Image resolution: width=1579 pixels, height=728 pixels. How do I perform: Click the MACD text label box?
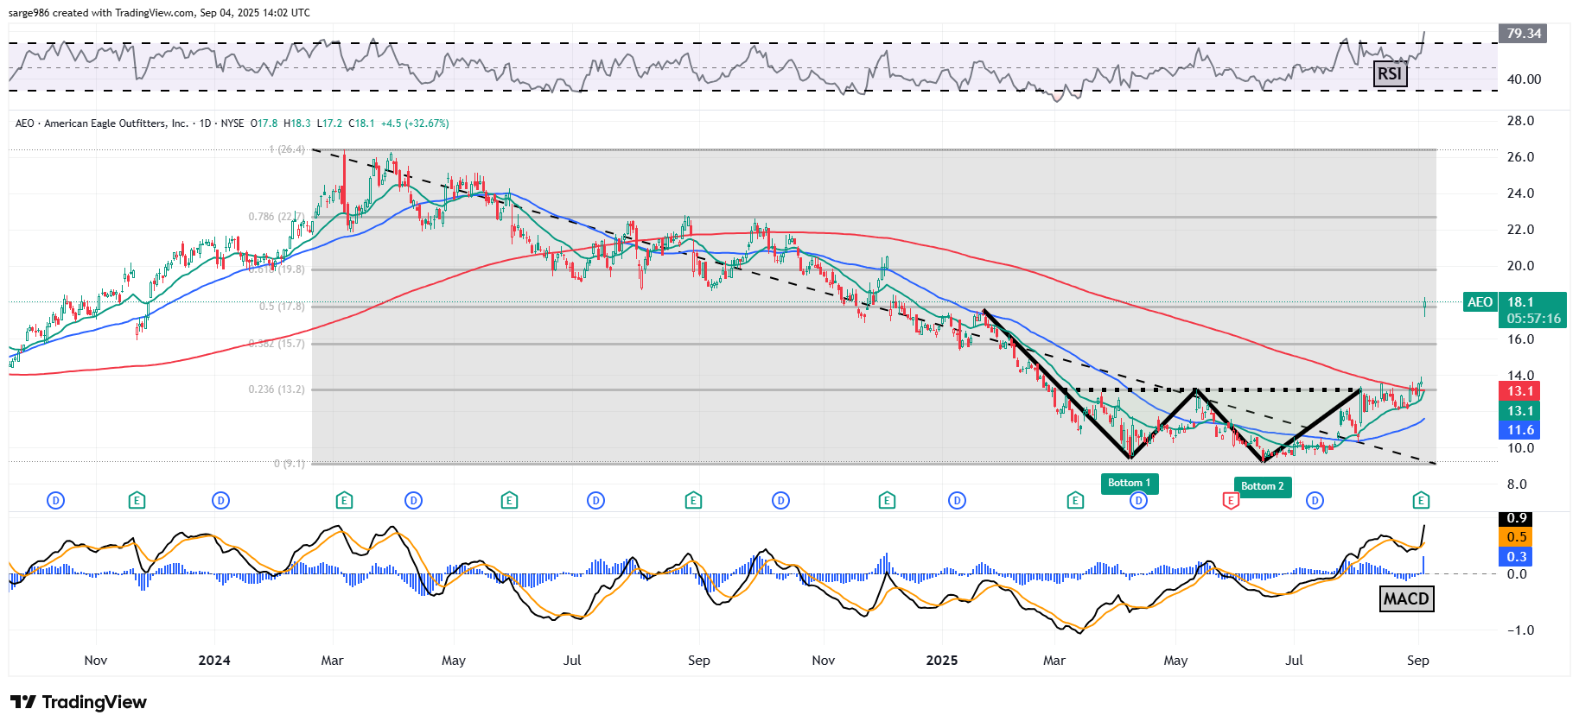click(x=1406, y=598)
